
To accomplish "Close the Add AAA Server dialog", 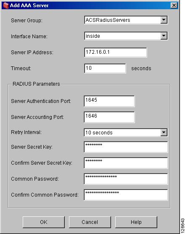I will [174, 5].
